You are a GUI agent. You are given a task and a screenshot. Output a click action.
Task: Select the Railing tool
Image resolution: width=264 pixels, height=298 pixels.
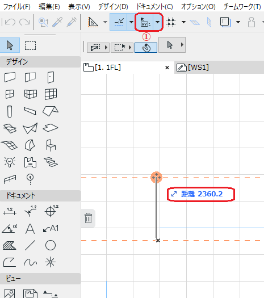10,179
